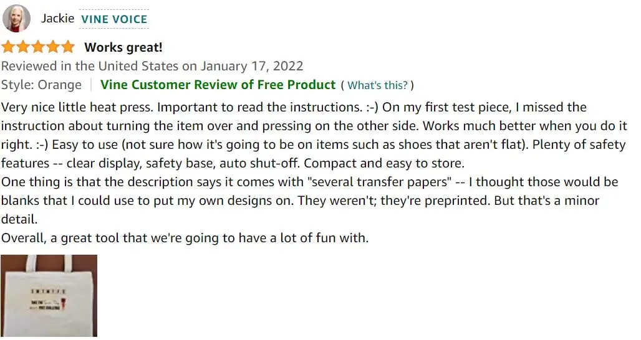The height and width of the screenshot is (340, 641).
Task: Open reviewer name Jackie's profile
Action: pos(57,18)
